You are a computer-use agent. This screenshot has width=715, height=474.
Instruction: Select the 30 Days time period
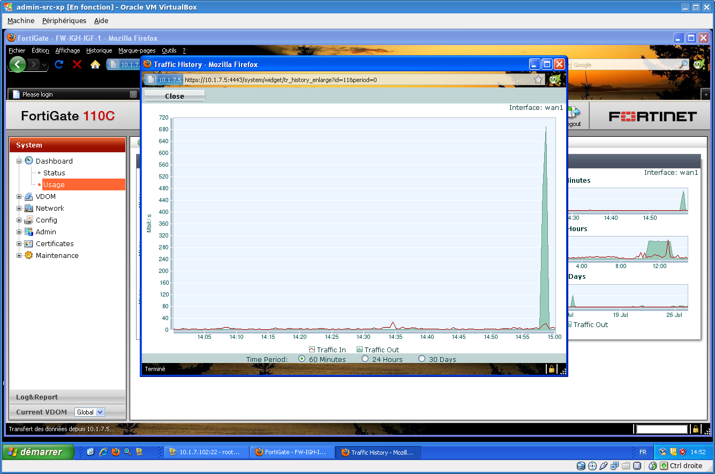click(x=422, y=359)
